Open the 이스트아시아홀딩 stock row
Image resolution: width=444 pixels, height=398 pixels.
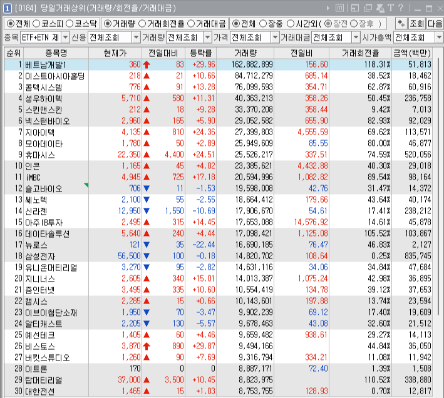click(x=218, y=76)
